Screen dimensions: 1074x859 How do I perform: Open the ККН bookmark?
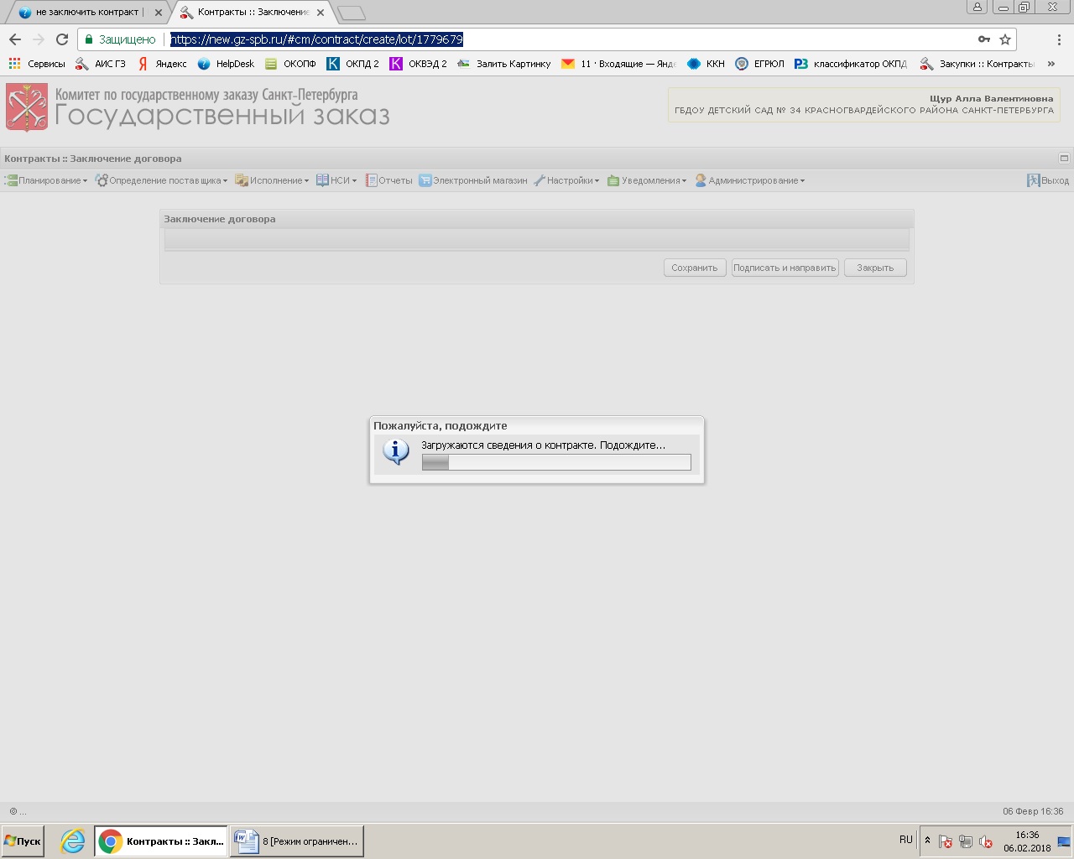[706, 64]
